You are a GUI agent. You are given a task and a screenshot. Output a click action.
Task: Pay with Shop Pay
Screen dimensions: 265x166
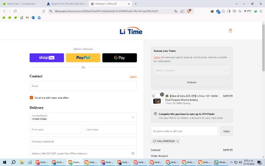[x=47, y=58]
